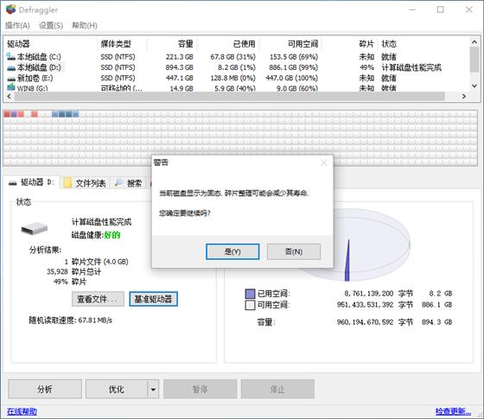Click drive list horizontal scroll-right arrow
This screenshot has width=484, height=419.
(x=463, y=96)
